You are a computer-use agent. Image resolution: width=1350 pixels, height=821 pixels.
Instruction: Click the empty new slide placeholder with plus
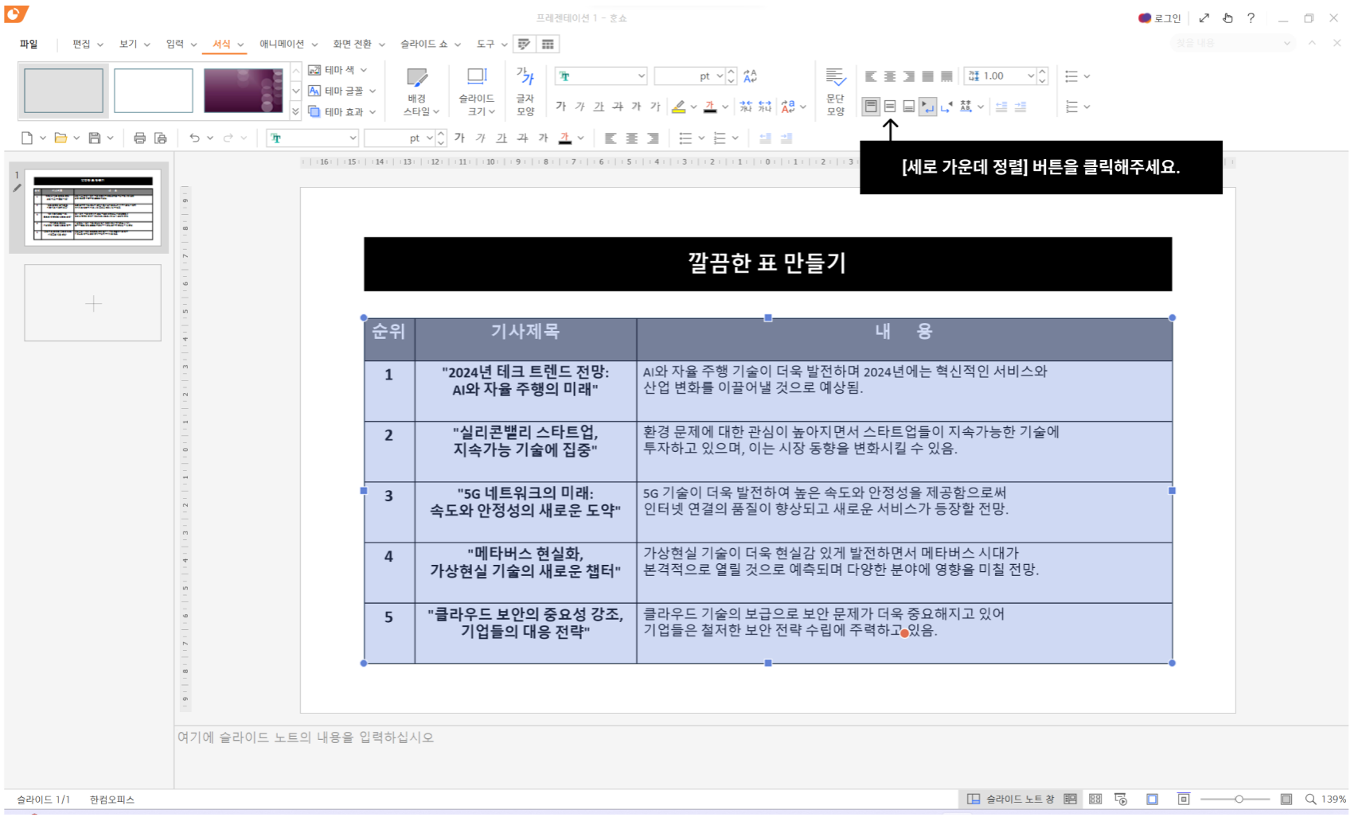pos(93,304)
